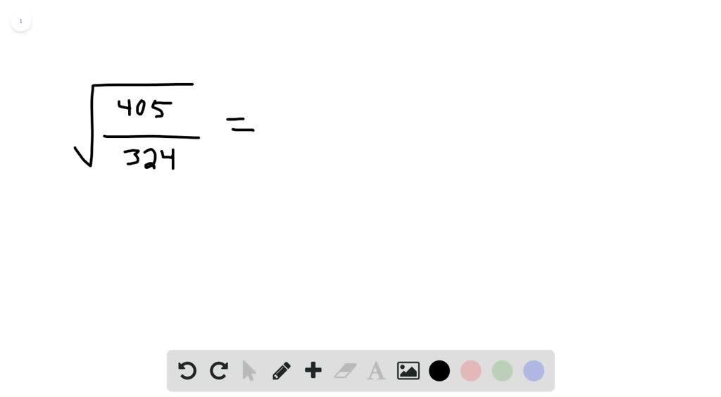Click the handwritten denominator 324
Viewport: 721px width, 397px height.
click(150, 158)
